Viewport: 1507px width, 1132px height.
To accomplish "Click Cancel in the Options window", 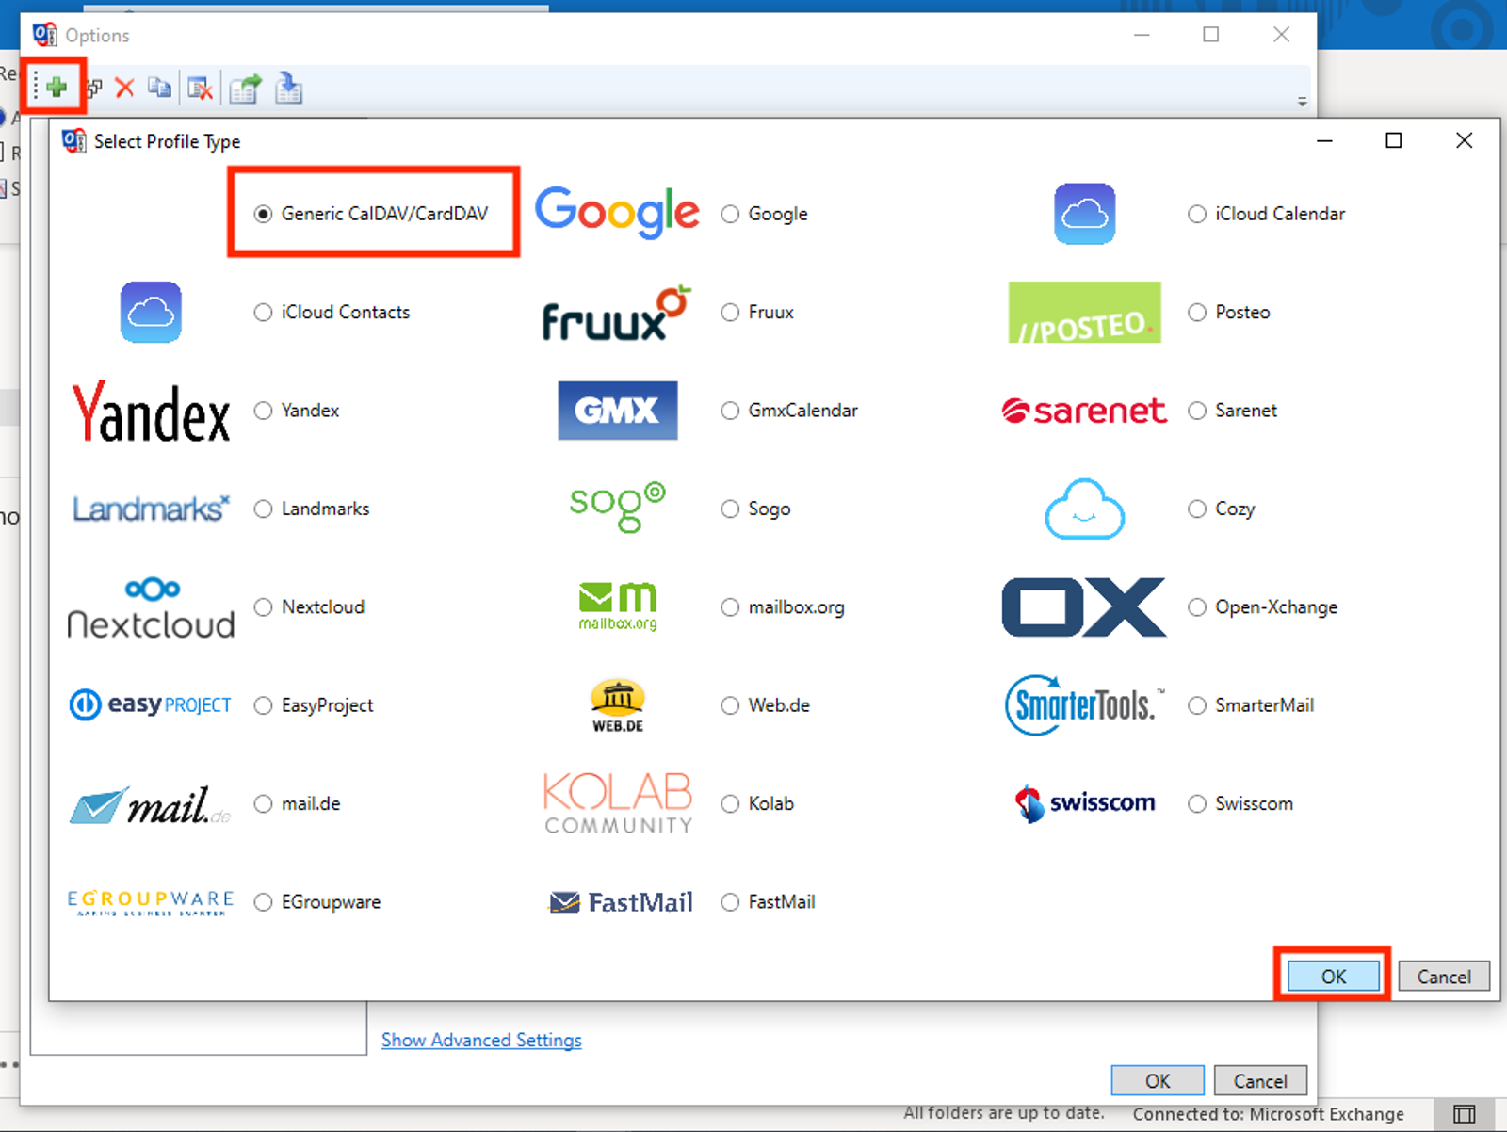I will [x=1260, y=1081].
